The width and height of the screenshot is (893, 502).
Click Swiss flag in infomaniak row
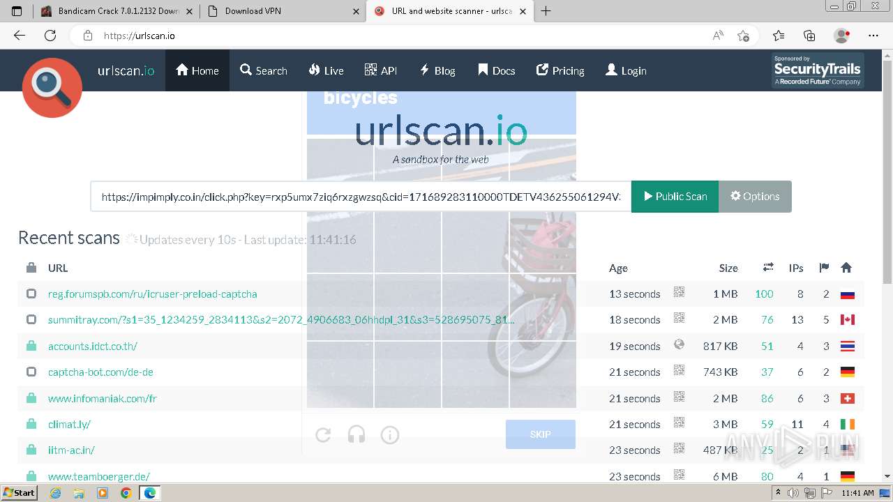coord(848,399)
